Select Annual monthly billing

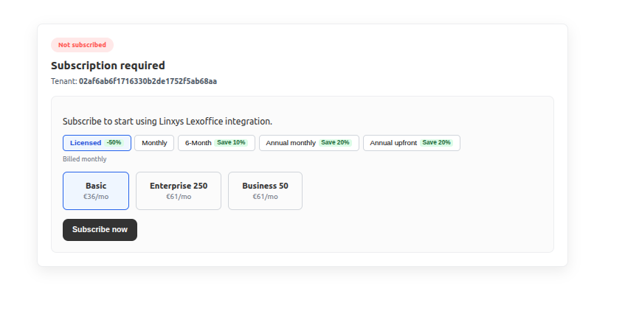coord(309,143)
